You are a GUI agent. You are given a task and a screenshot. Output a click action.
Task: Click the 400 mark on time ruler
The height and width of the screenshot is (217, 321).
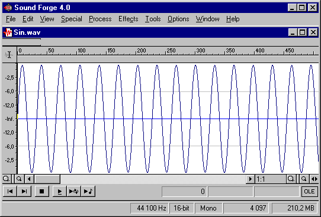[x=260, y=51]
